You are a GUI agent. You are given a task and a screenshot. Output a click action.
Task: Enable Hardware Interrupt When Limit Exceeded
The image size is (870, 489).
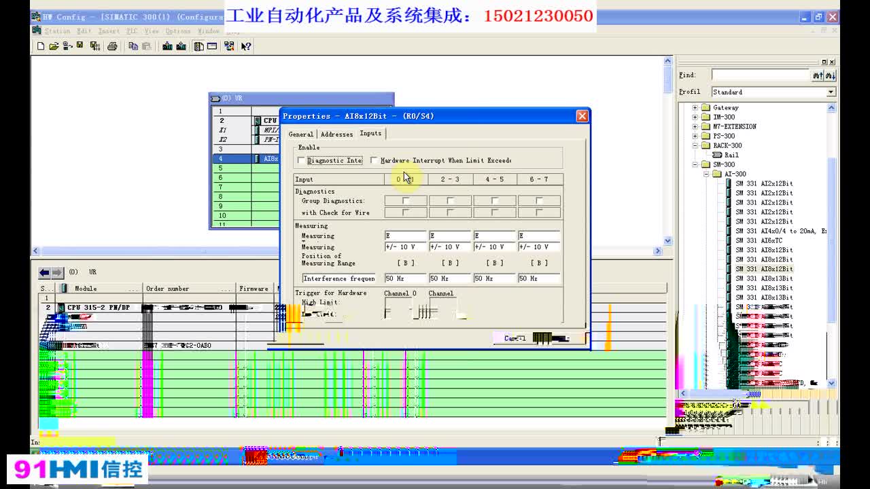click(373, 160)
